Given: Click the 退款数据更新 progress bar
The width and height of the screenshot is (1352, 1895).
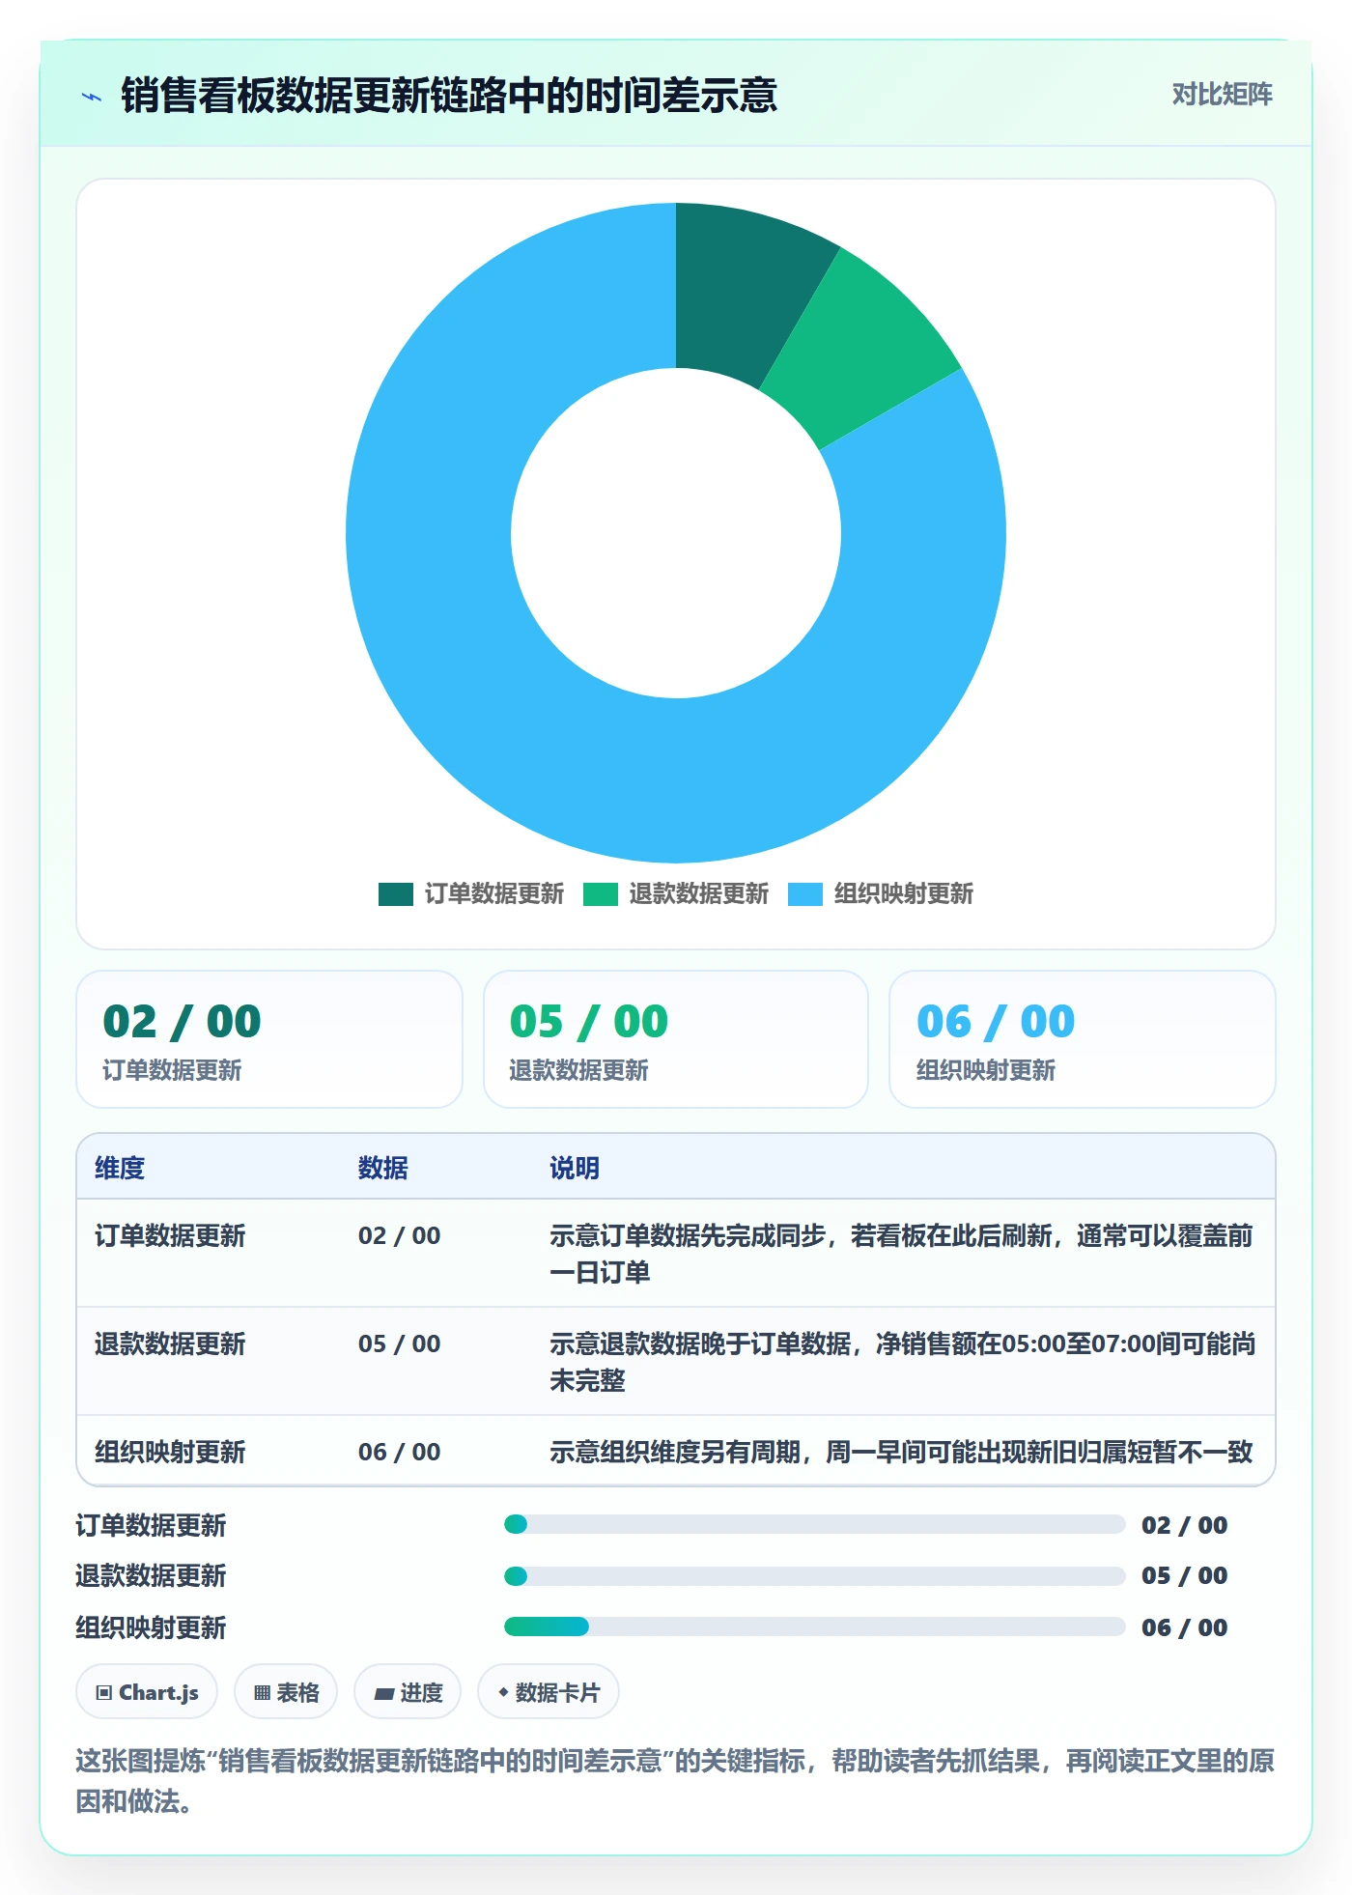Looking at the screenshot, I should point(814,1576).
